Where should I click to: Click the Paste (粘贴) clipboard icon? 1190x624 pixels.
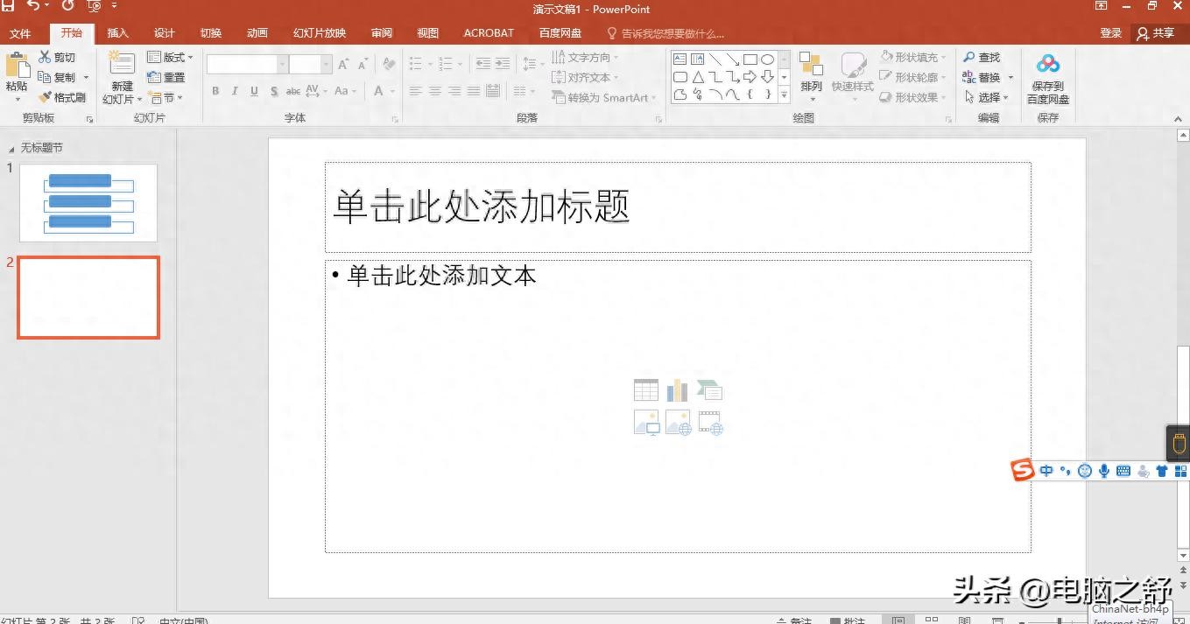point(17,67)
